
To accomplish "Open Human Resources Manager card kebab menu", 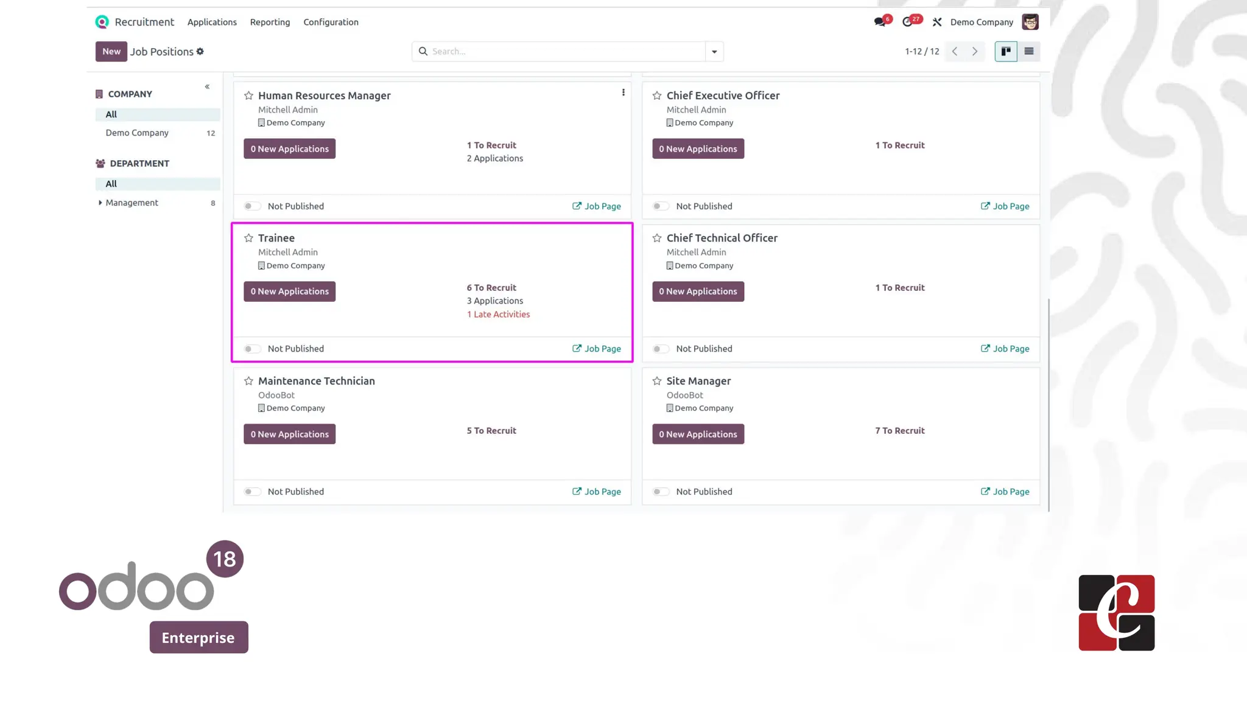I will point(623,92).
